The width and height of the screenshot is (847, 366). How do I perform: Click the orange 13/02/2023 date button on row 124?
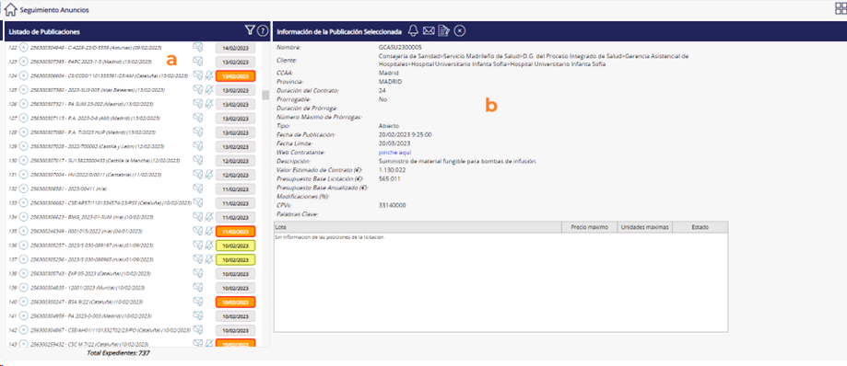click(236, 76)
